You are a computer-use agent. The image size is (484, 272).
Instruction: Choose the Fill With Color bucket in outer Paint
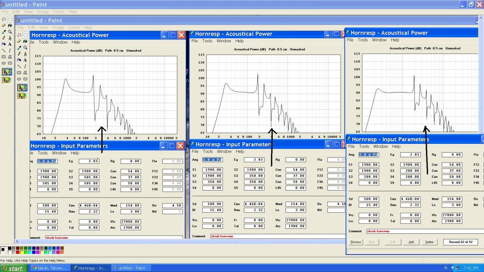(10, 25)
